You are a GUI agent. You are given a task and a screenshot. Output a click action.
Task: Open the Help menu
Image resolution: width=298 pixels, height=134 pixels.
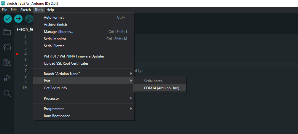[50, 10]
